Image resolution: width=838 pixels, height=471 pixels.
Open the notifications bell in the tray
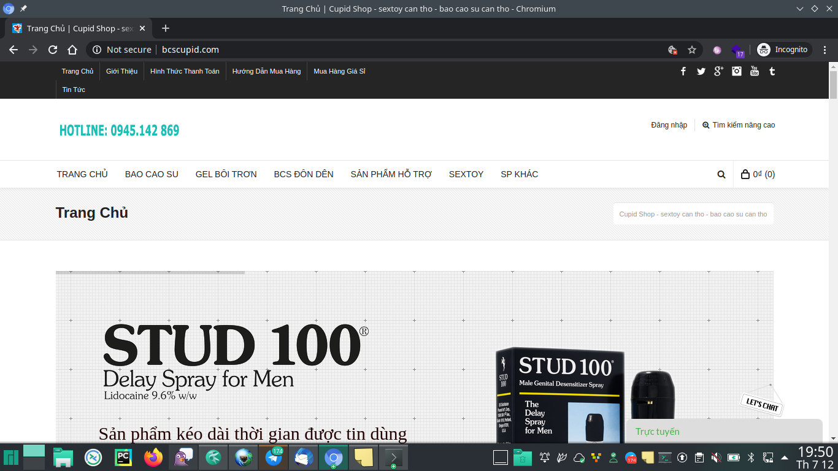point(545,458)
